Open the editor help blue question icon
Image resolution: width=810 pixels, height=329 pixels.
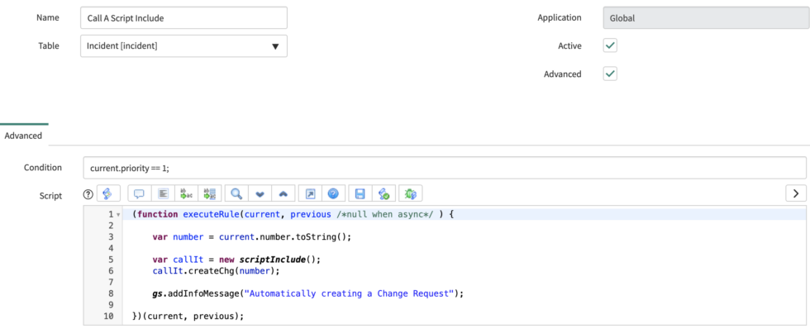(333, 193)
